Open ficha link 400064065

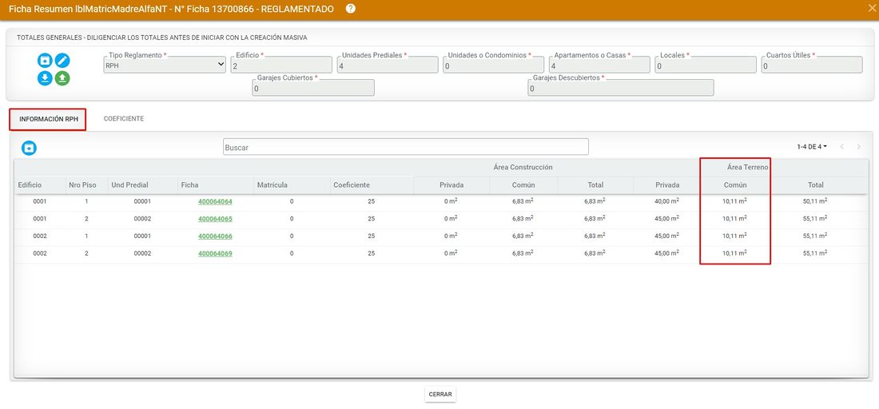[x=215, y=219]
